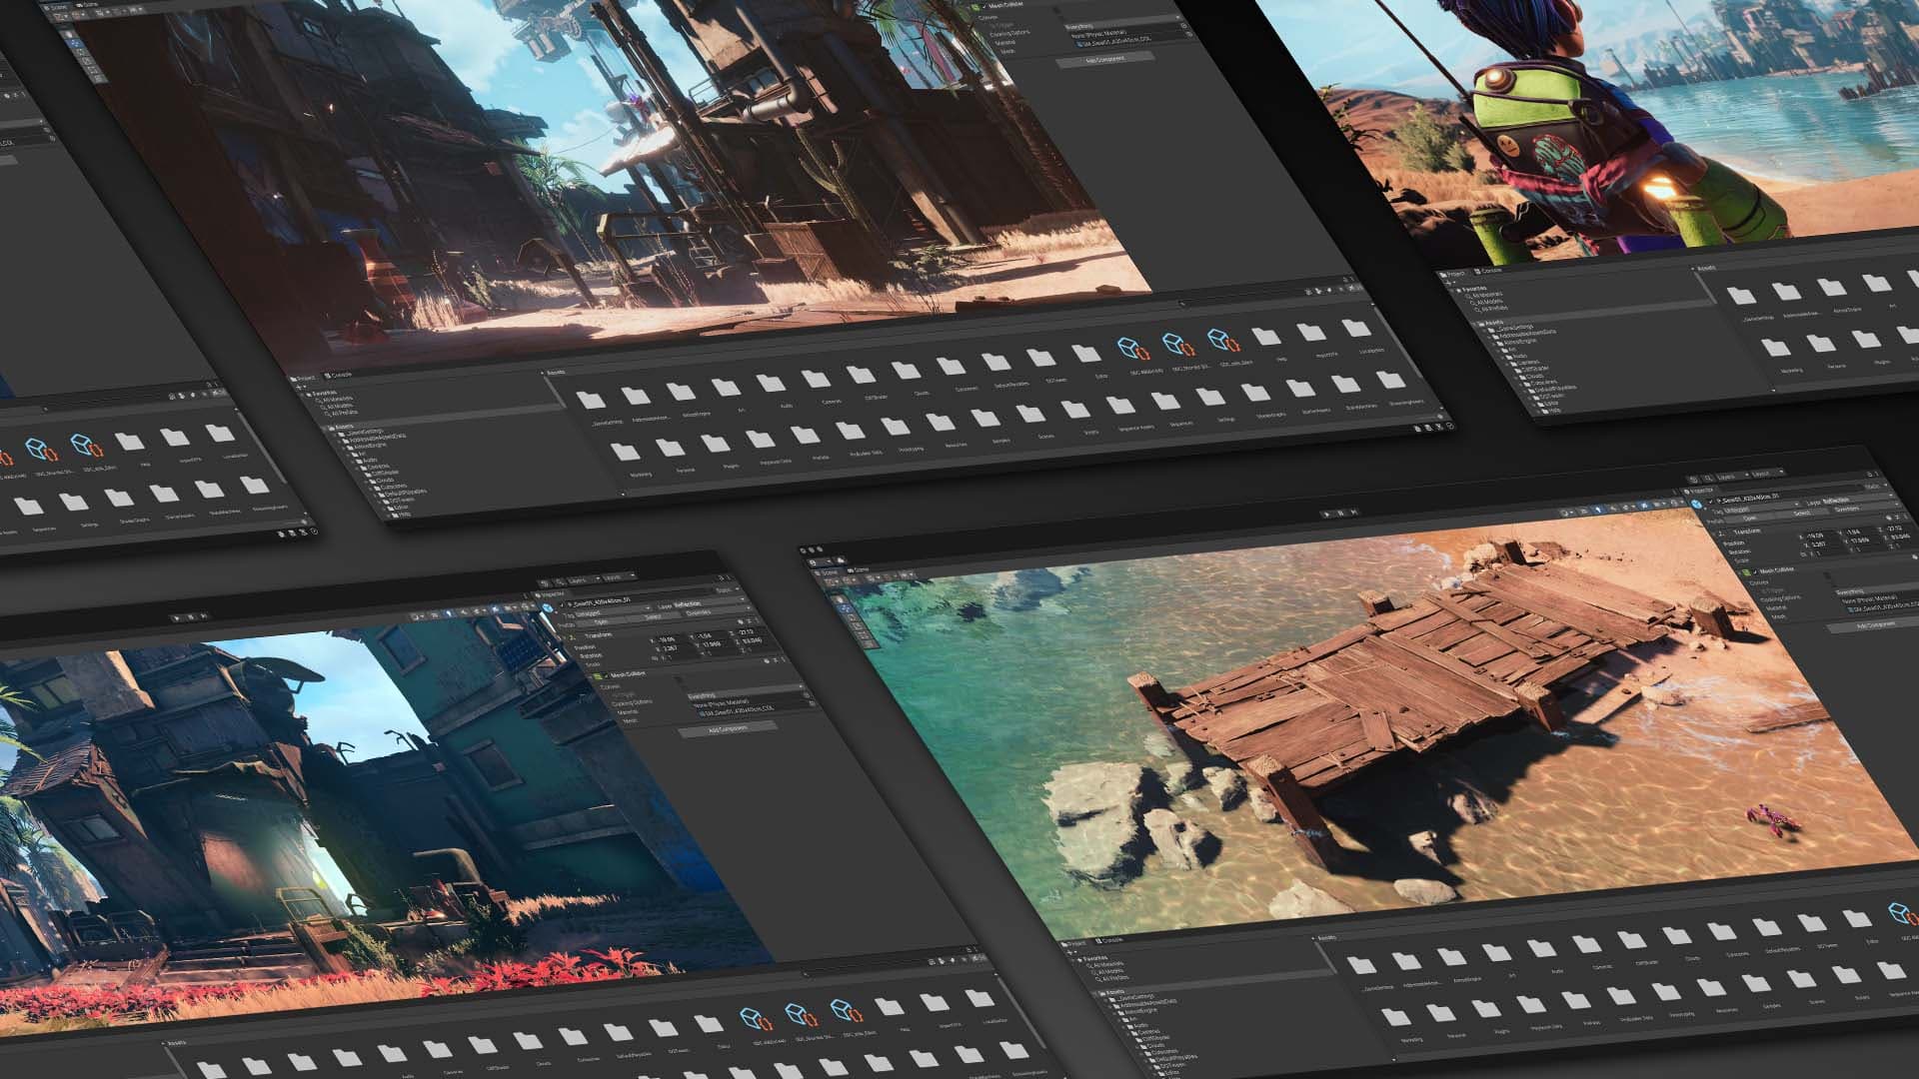The height and width of the screenshot is (1079, 1919).
Task: Open the Marketing folder in the Project panel
Action: click(625, 452)
